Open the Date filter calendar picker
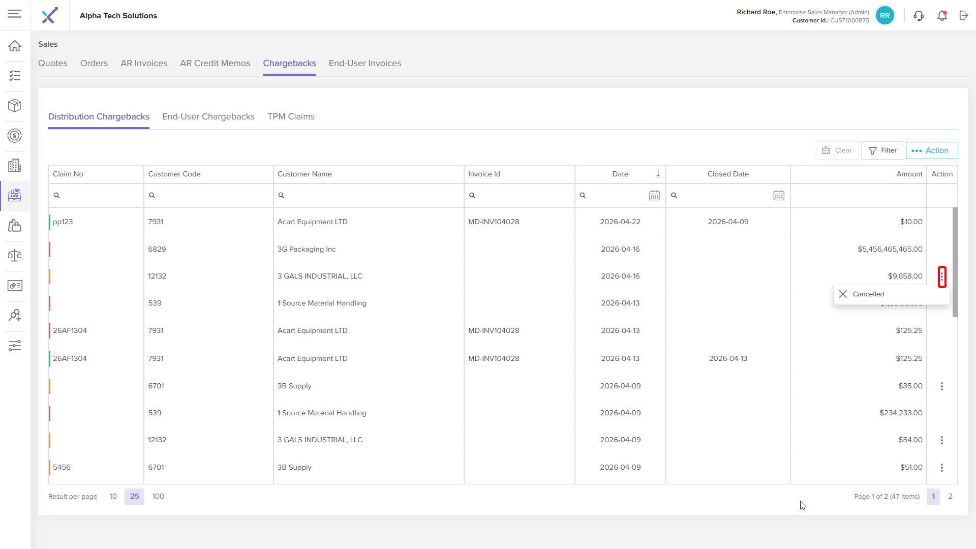 [x=654, y=196]
